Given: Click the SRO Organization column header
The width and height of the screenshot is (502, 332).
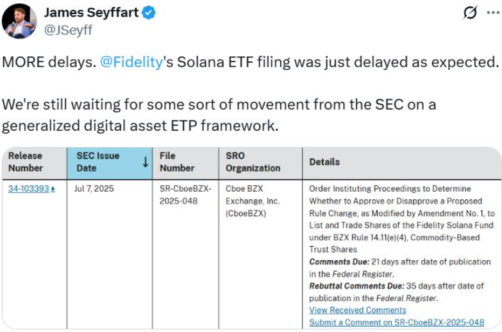Looking at the screenshot, I should (x=253, y=162).
